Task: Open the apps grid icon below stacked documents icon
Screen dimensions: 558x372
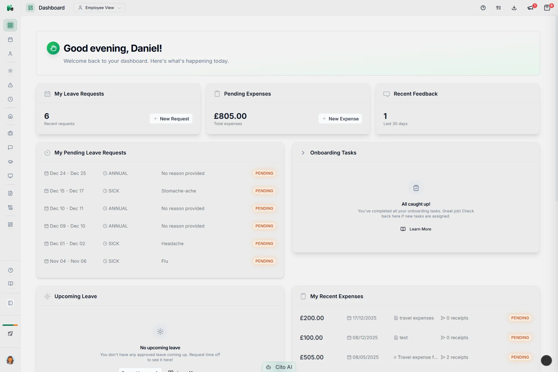Action: 10,225
